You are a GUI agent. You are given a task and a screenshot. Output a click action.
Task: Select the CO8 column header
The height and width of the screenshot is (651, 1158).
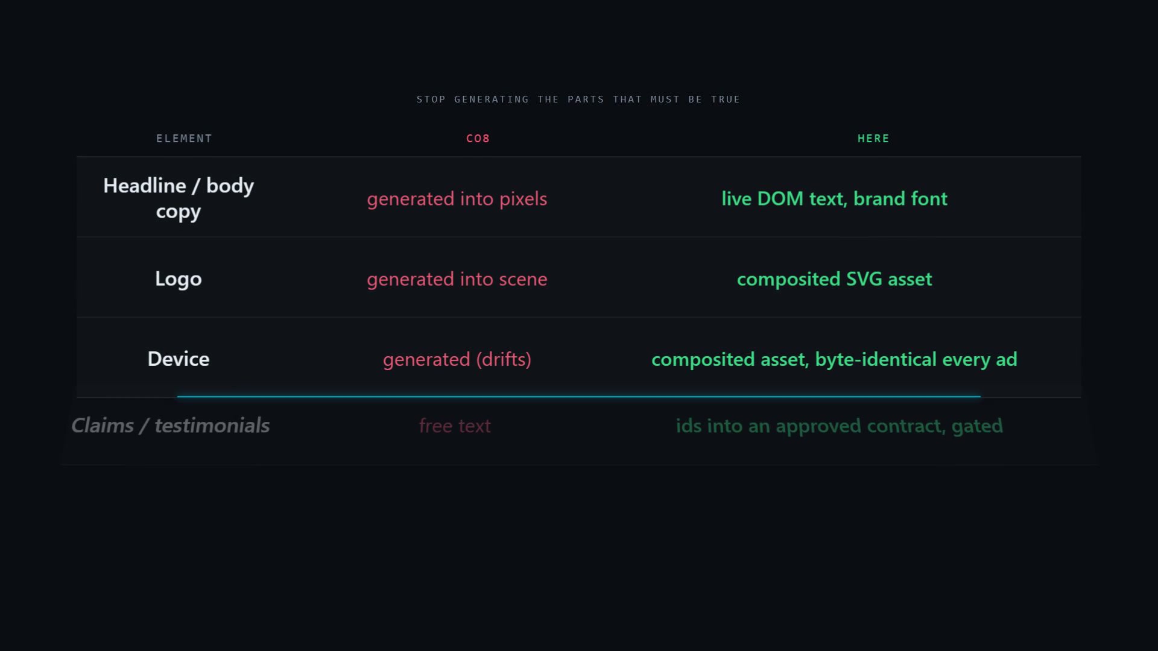tap(478, 139)
